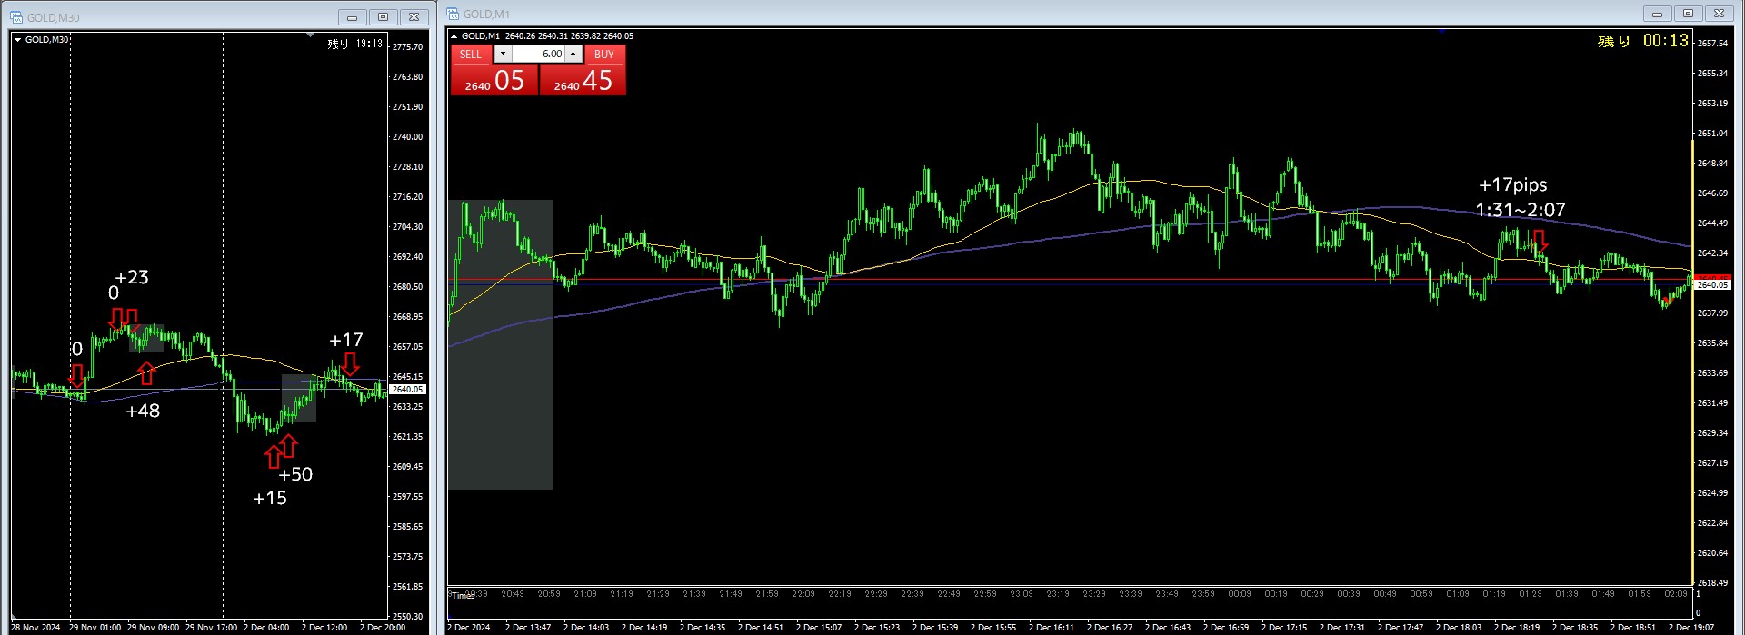The width and height of the screenshot is (1745, 635).
Task: Close the GOLD,M1 chart window
Action: (1719, 14)
